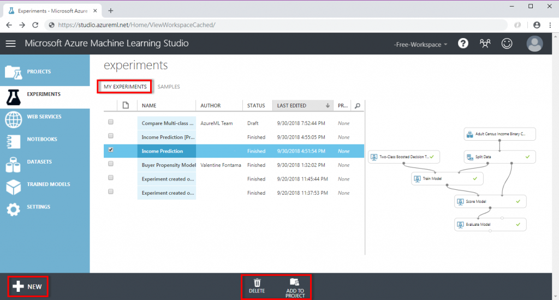
Task: Reload the browser page
Action: 35,25
